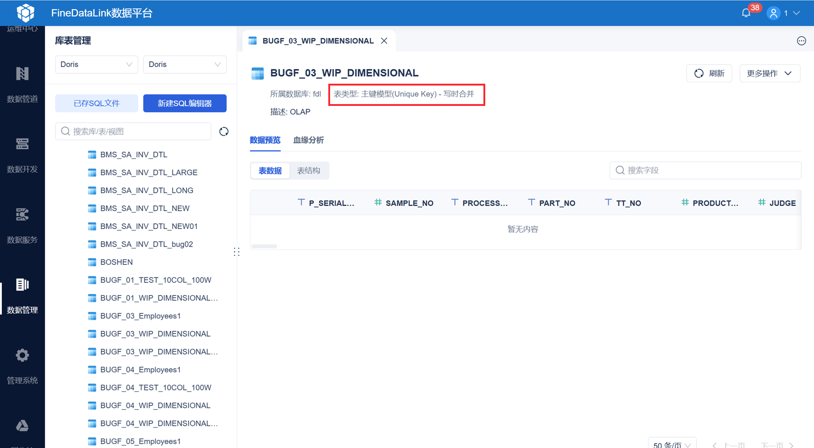Refresh the table list with the circular icon
The height and width of the screenshot is (448, 814).
pos(224,131)
